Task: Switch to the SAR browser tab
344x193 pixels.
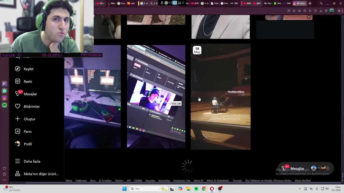Action: (x=287, y=3)
